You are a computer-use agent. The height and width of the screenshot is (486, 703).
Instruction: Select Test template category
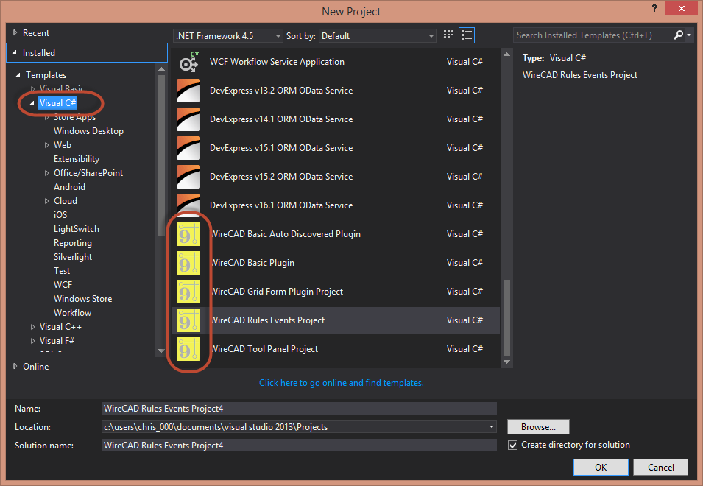pos(62,271)
